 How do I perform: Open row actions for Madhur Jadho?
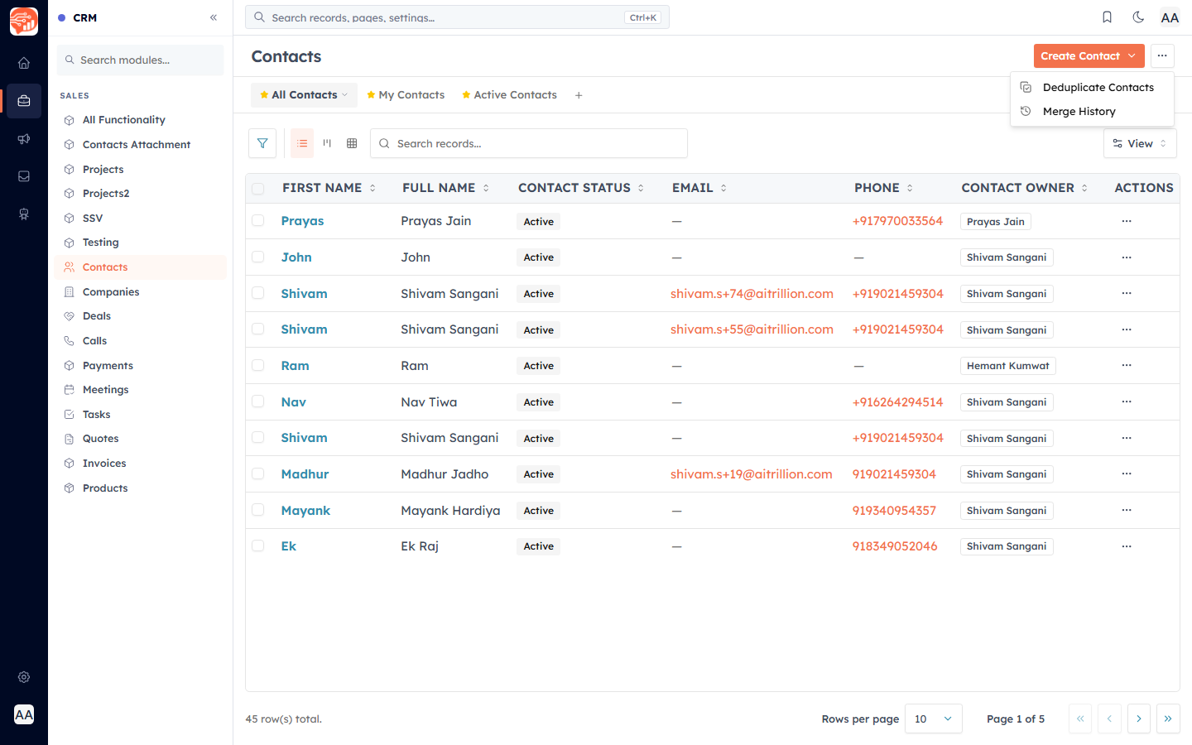[x=1127, y=473]
